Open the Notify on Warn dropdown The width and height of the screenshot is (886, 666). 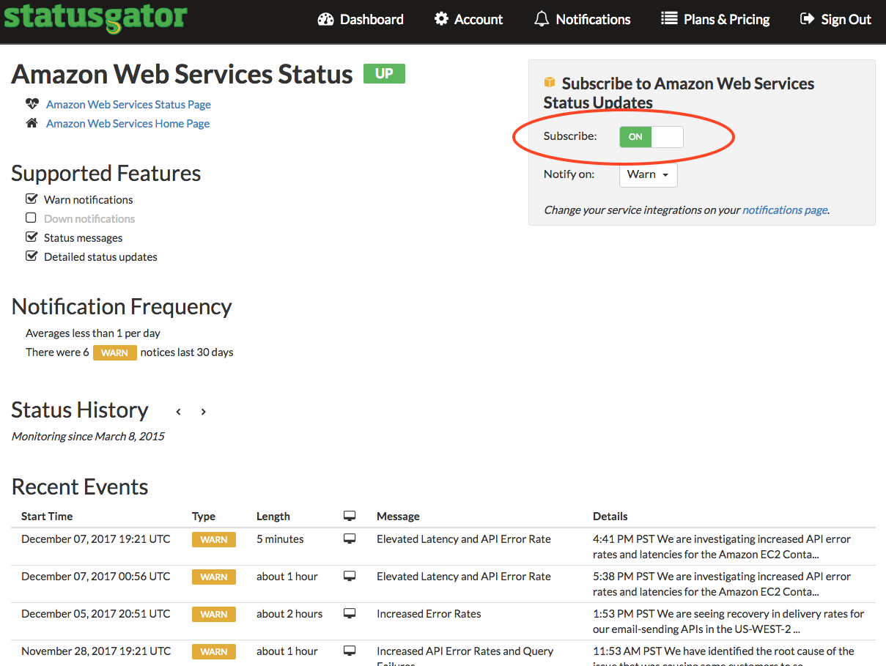pos(648,174)
